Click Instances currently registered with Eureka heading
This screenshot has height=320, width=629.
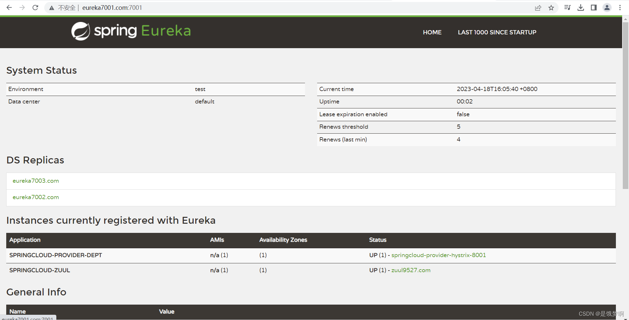coord(111,220)
